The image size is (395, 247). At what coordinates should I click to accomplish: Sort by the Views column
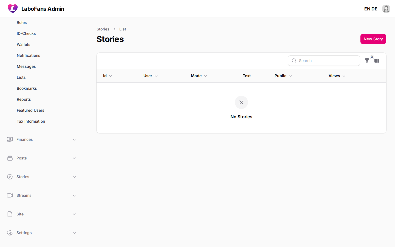pos(337,76)
